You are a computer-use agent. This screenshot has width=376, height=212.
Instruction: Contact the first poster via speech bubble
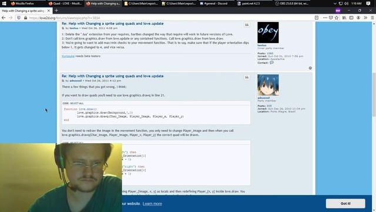click(271, 62)
